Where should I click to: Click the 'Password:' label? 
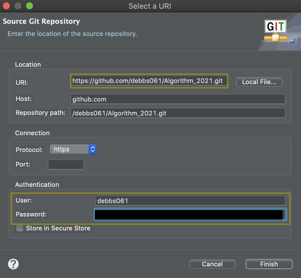[31, 214]
